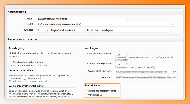This screenshot has height=104, width=190.
Task: Open the 'Na het einde van het dagdeel' dropdown
Action: point(126,30)
